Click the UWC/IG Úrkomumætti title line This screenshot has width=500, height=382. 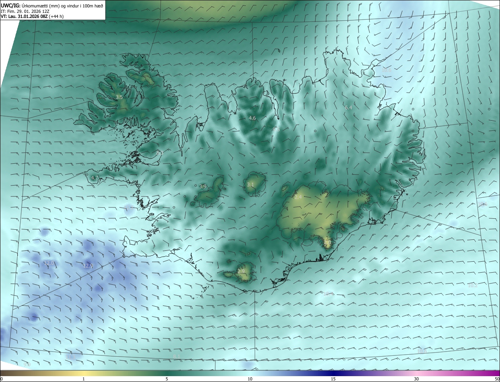pos(52,6)
